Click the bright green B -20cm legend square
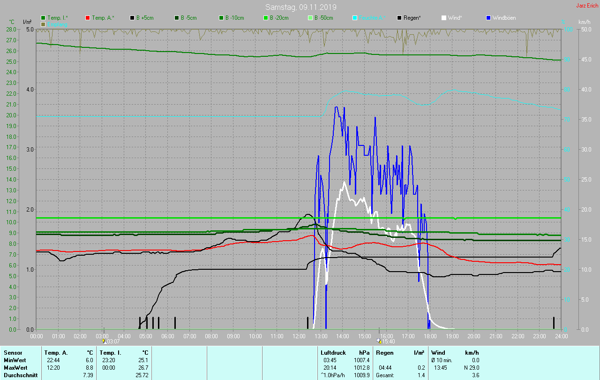Image resolution: width=600 pixels, height=380 pixels. 266,18
